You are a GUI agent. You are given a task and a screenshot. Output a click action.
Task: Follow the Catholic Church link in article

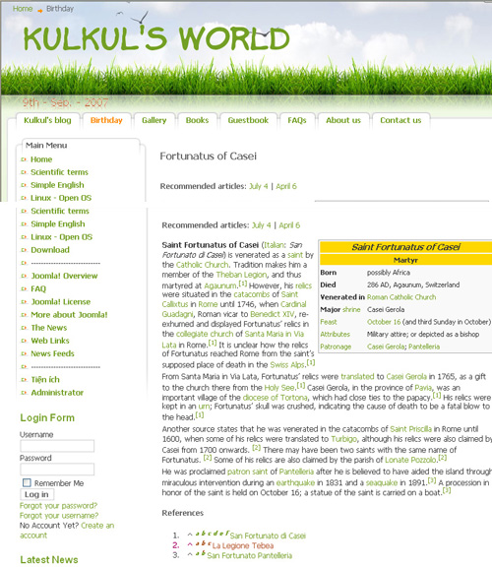[202, 265]
